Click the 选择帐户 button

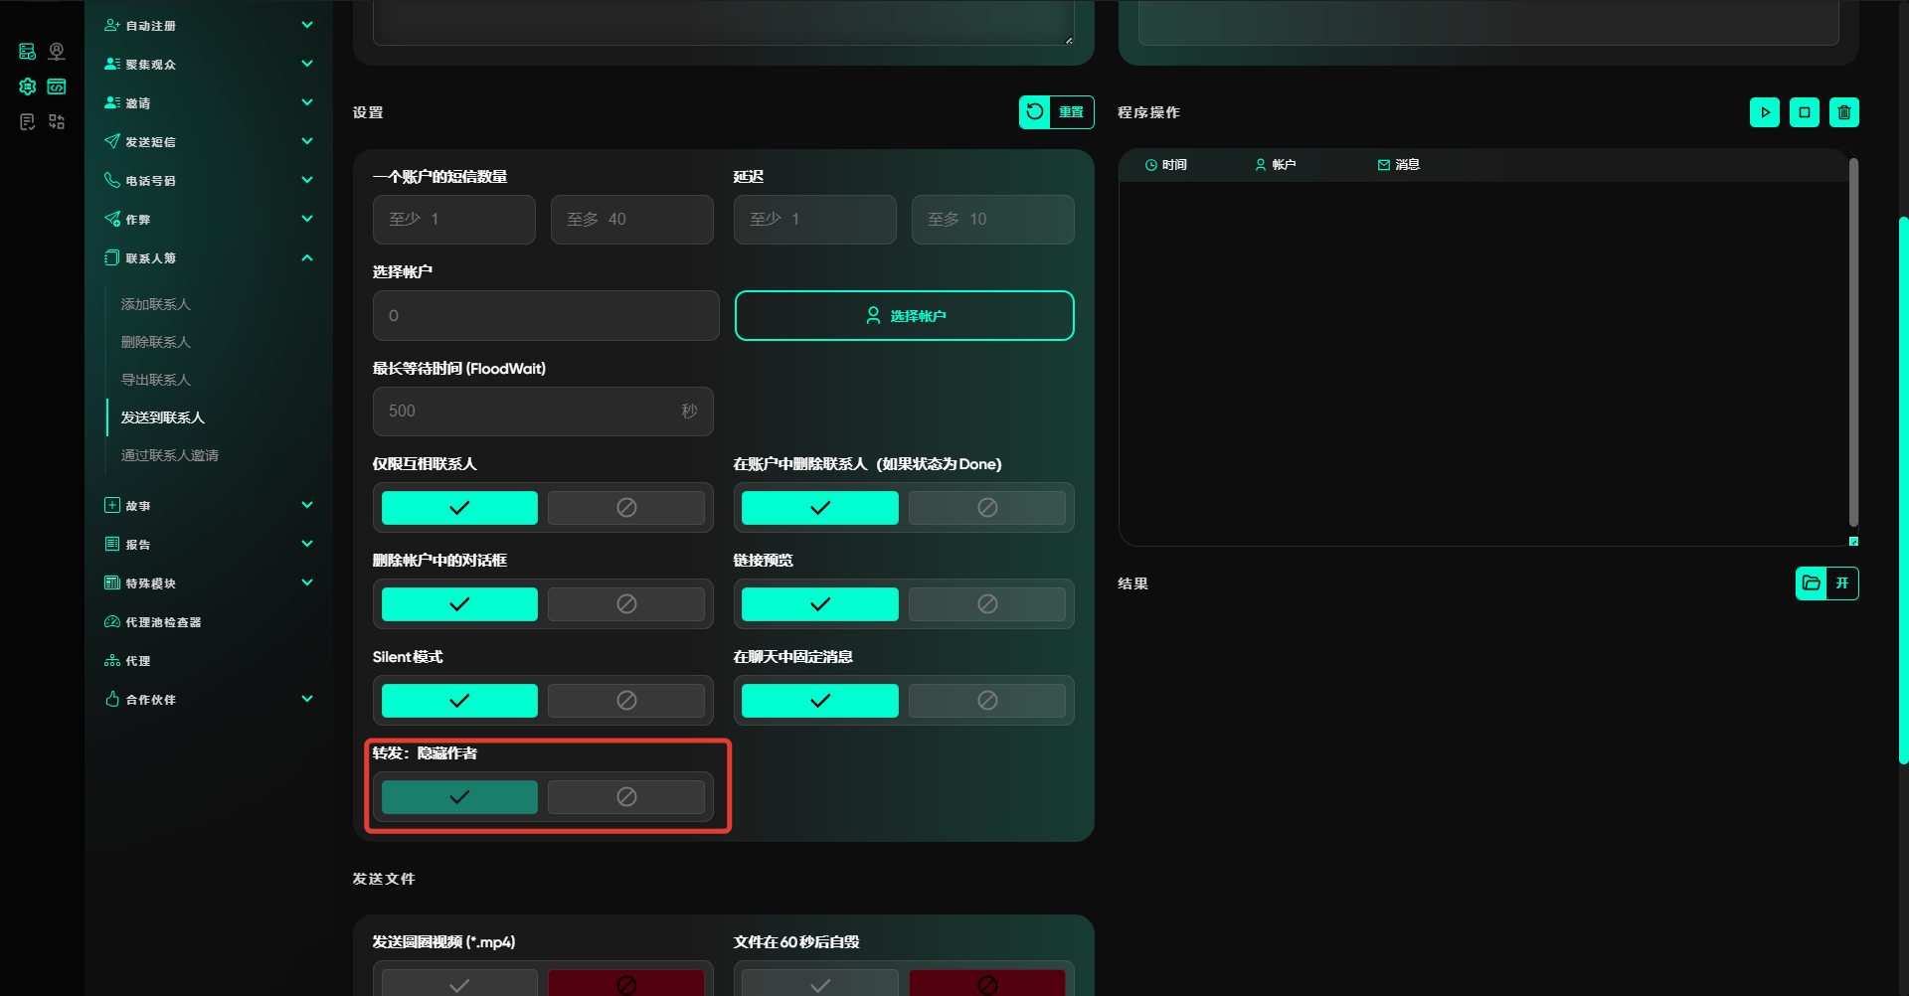pyautogui.click(x=904, y=316)
